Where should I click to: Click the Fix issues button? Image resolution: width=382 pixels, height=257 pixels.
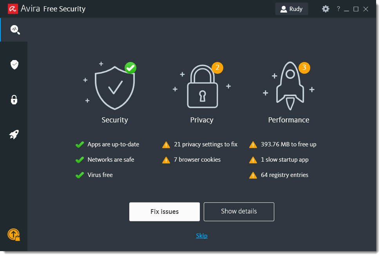coord(165,211)
